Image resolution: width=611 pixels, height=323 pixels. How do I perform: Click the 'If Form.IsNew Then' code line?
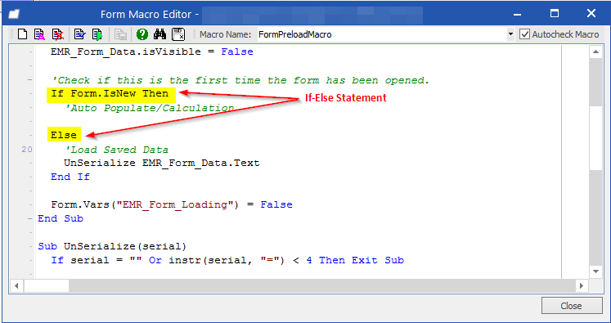point(110,94)
